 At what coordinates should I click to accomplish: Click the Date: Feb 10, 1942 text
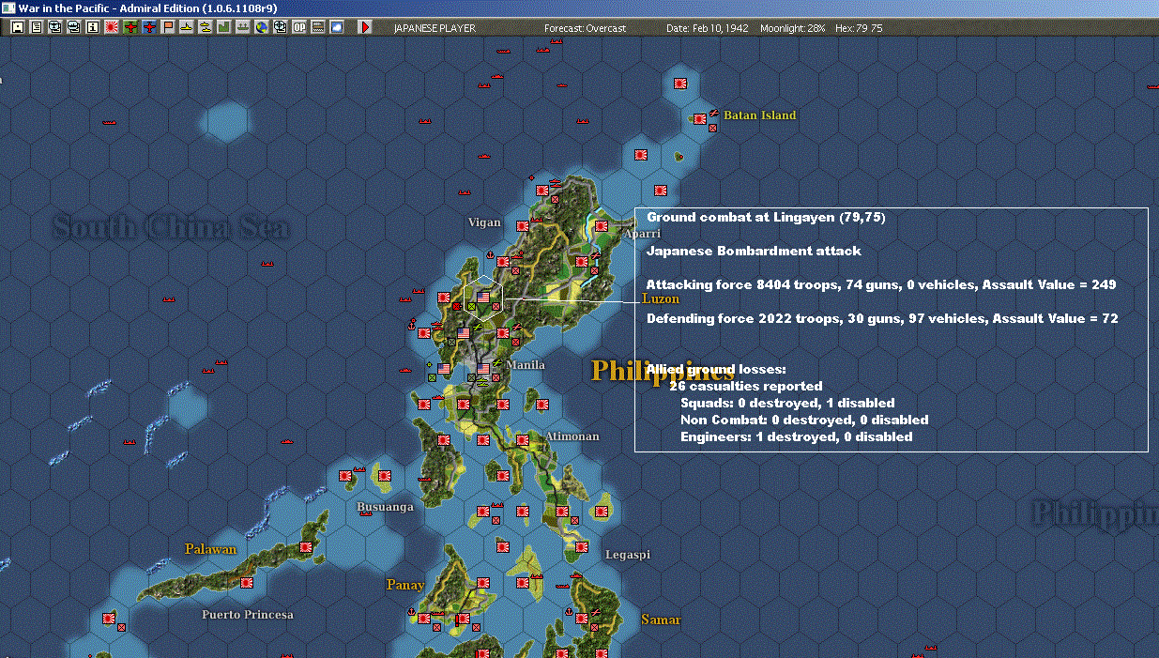tap(708, 28)
